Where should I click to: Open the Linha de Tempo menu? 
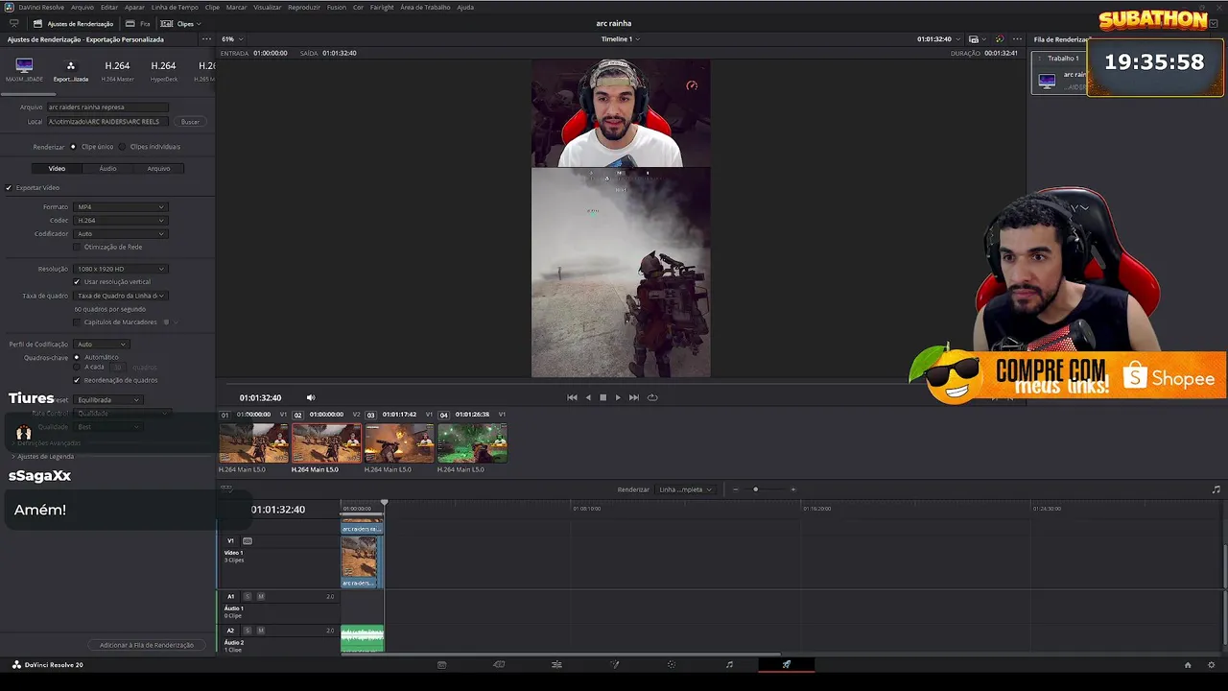click(x=175, y=7)
